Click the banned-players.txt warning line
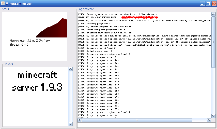Image resolution: width=217 pixels, height=129 pixels. pos(145,36)
